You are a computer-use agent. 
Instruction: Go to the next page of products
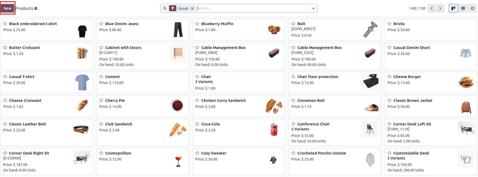(x=440, y=8)
